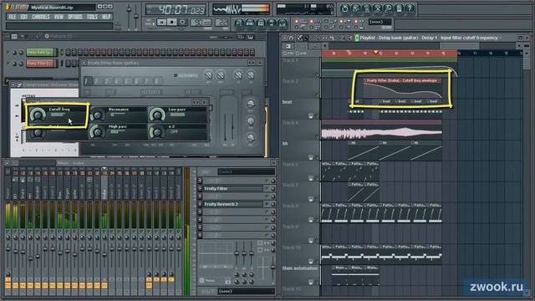This screenshot has width=535, height=301.
Task: Click the Fruity Filter slot mix level knob
Action: coord(273,188)
